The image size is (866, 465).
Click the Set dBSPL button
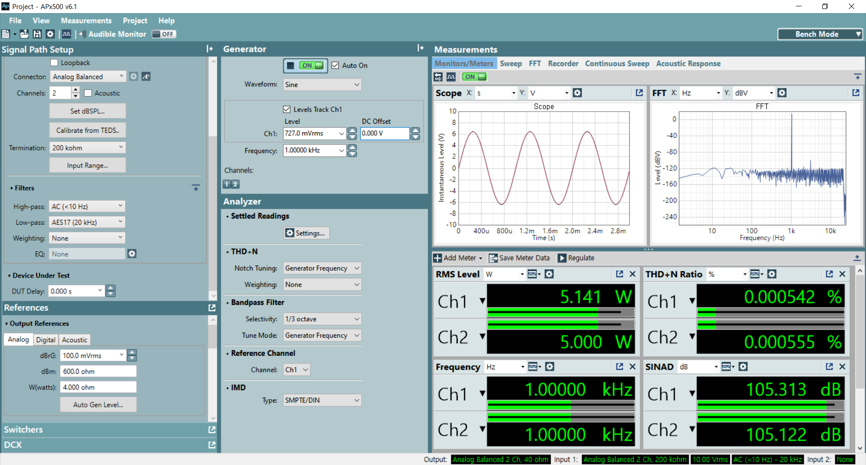click(x=88, y=111)
